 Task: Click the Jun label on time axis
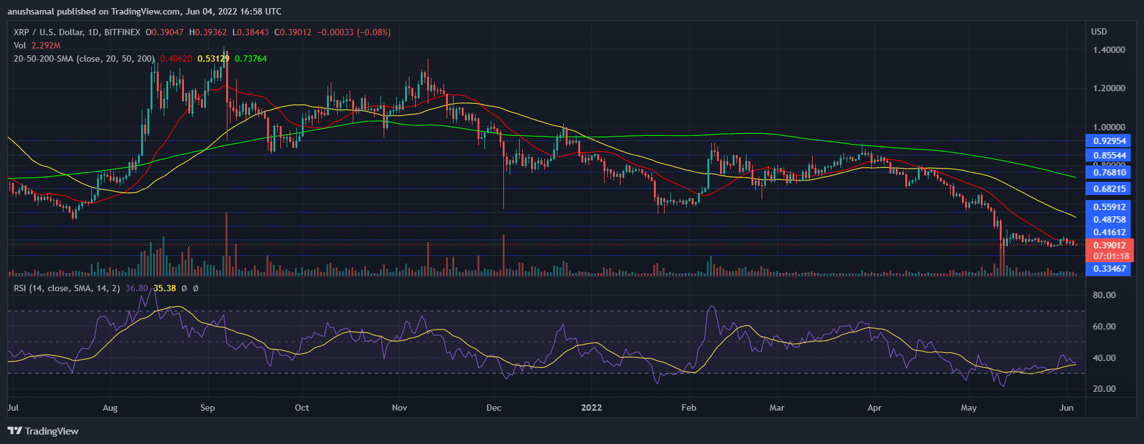click(1067, 408)
